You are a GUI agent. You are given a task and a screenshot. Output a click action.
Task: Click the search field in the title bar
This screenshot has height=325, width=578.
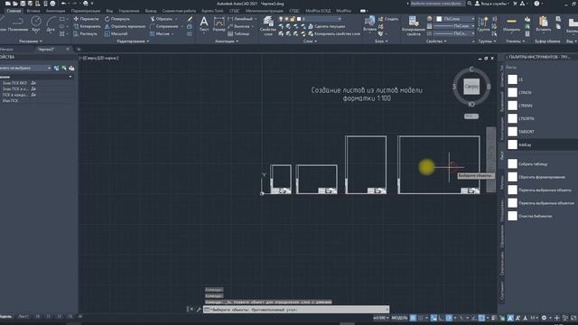[x=437, y=4]
